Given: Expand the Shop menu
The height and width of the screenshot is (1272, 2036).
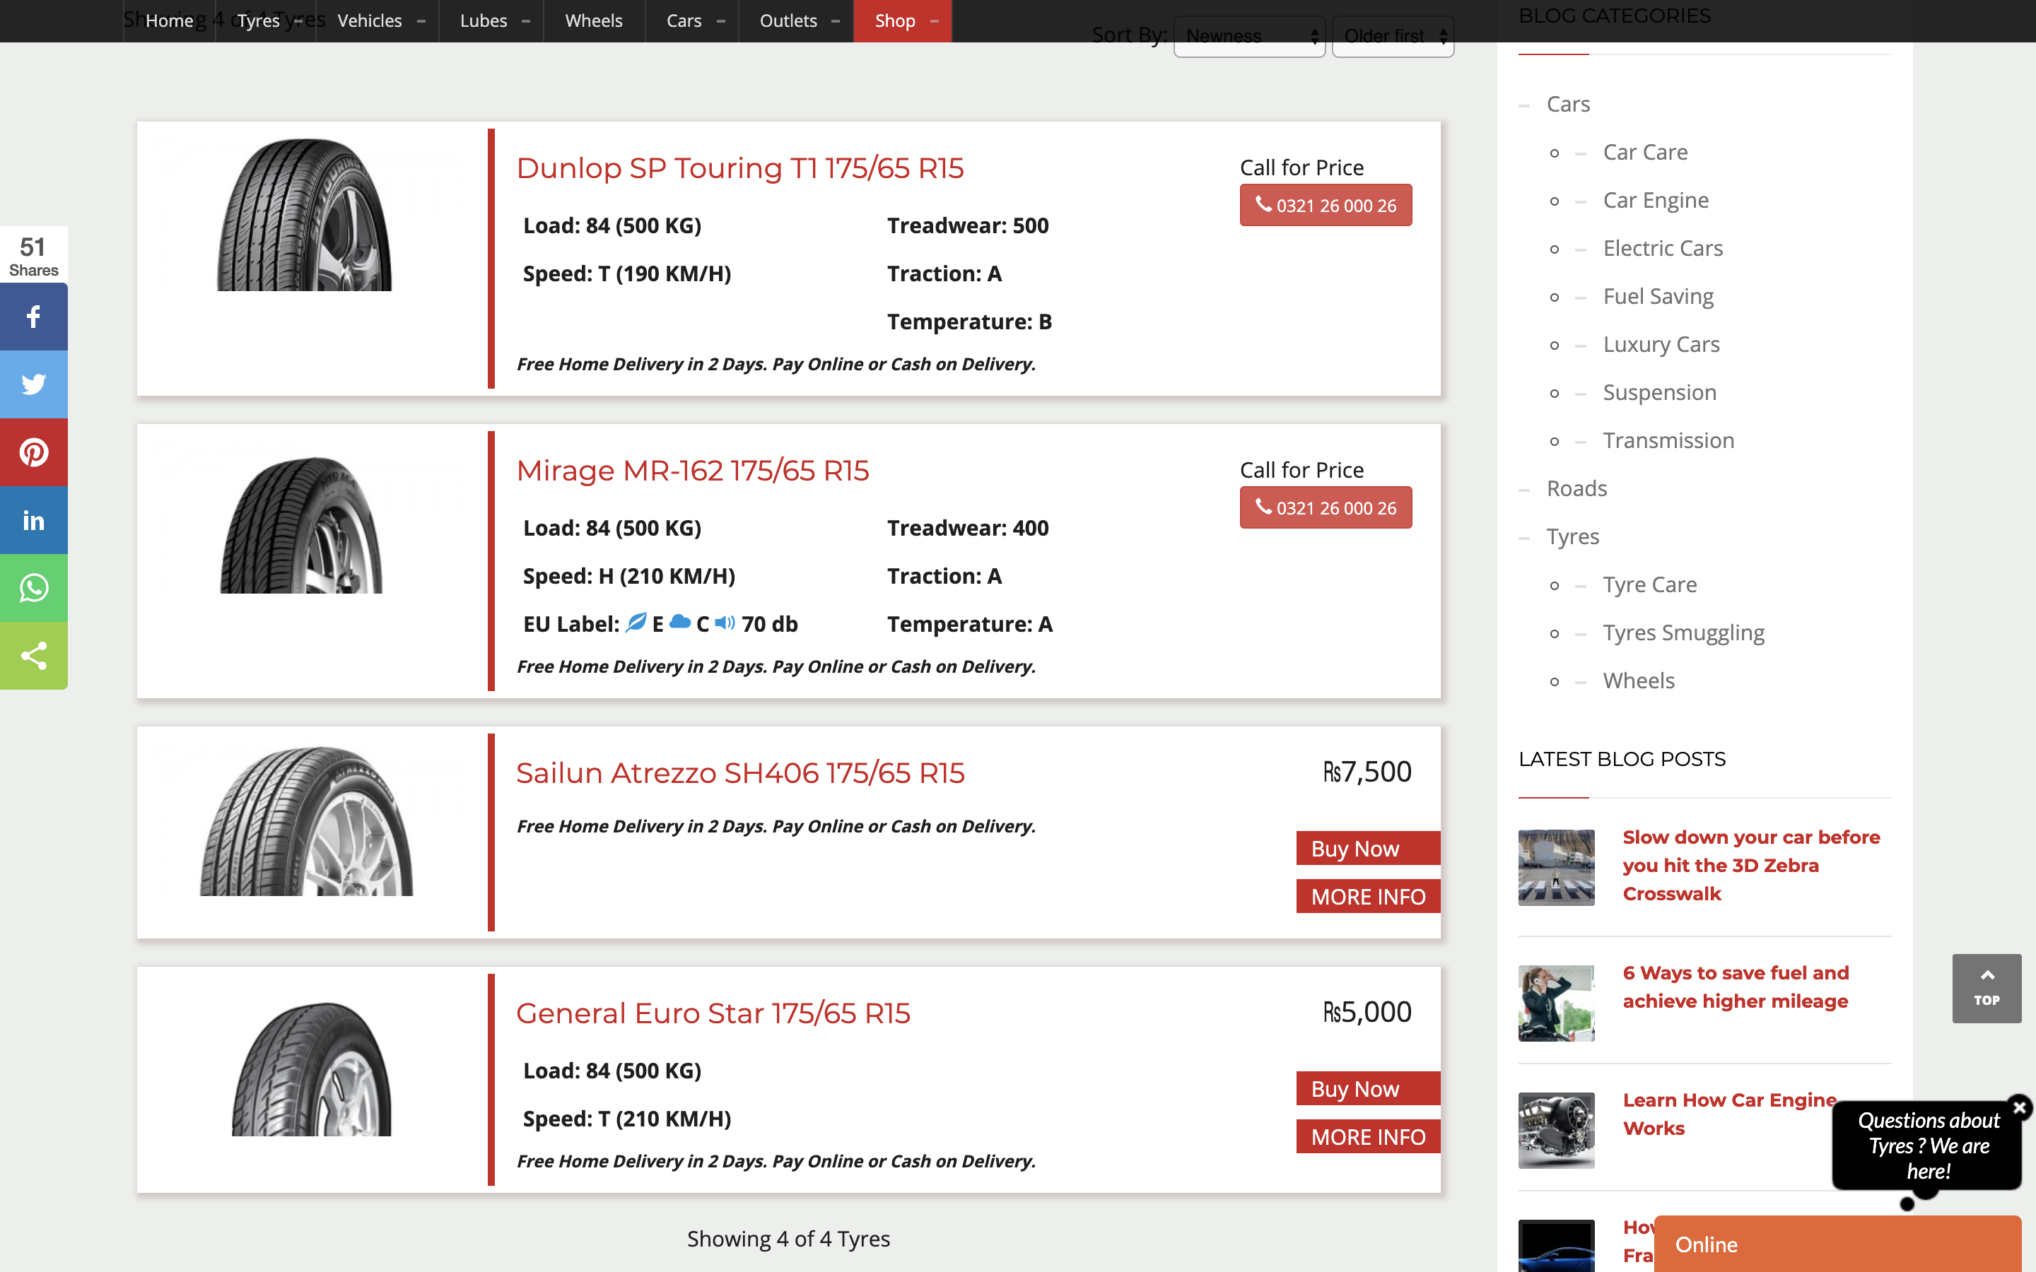Looking at the screenshot, I should click(x=903, y=21).
